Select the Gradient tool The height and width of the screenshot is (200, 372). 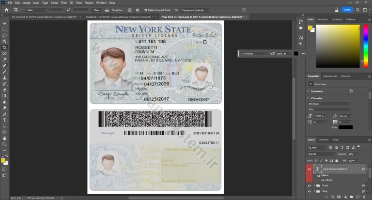[4, 96]
